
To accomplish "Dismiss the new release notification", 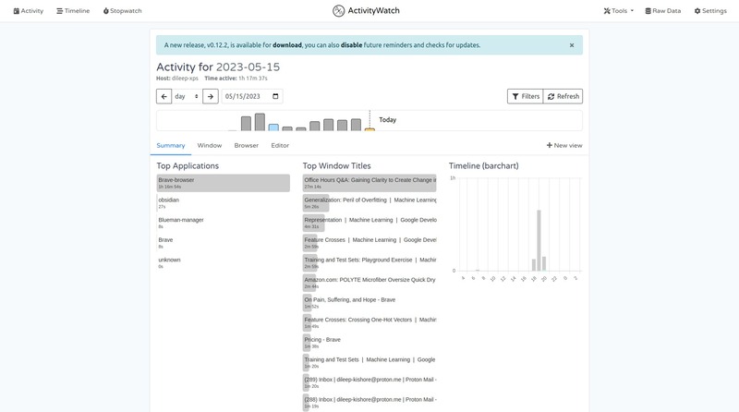I will [572, 45].
